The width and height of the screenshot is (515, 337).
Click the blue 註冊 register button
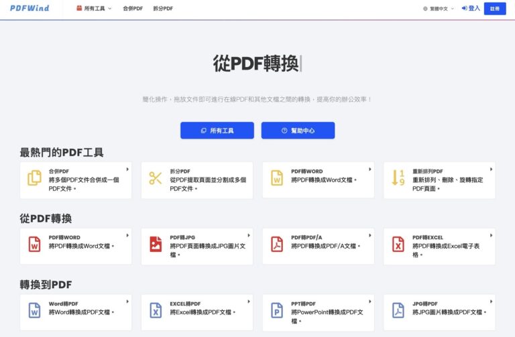click(x=495, y=9)
